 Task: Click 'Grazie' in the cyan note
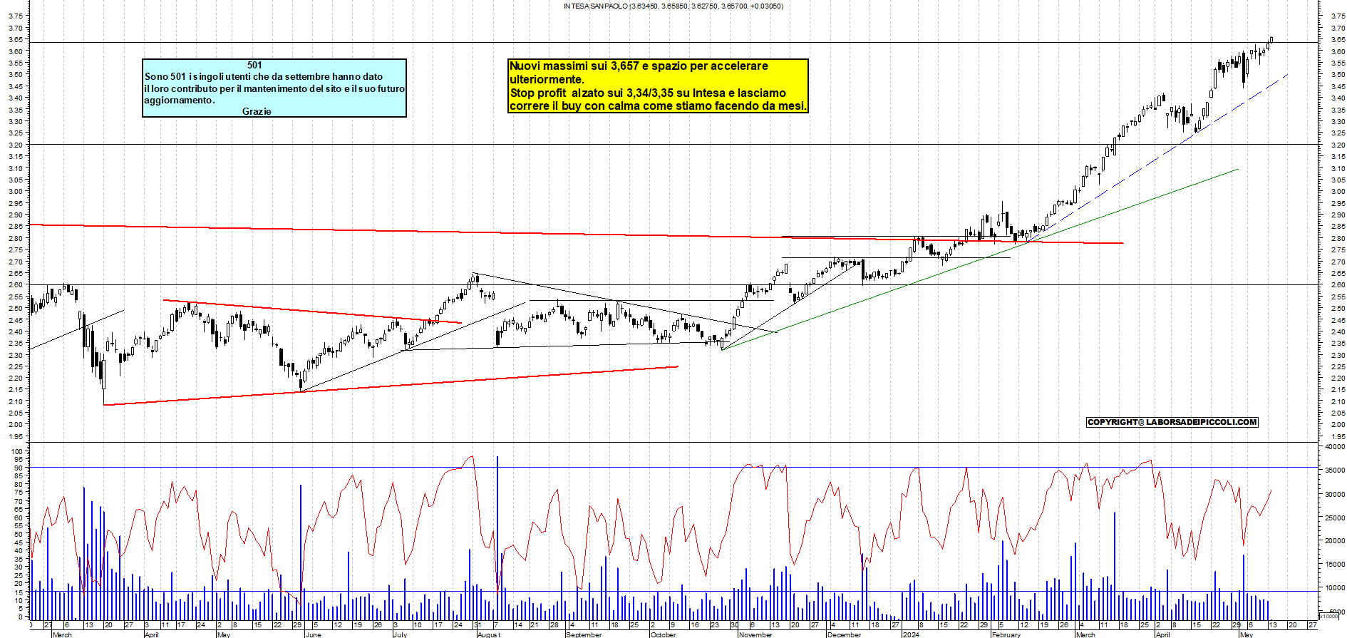point(257,111)
